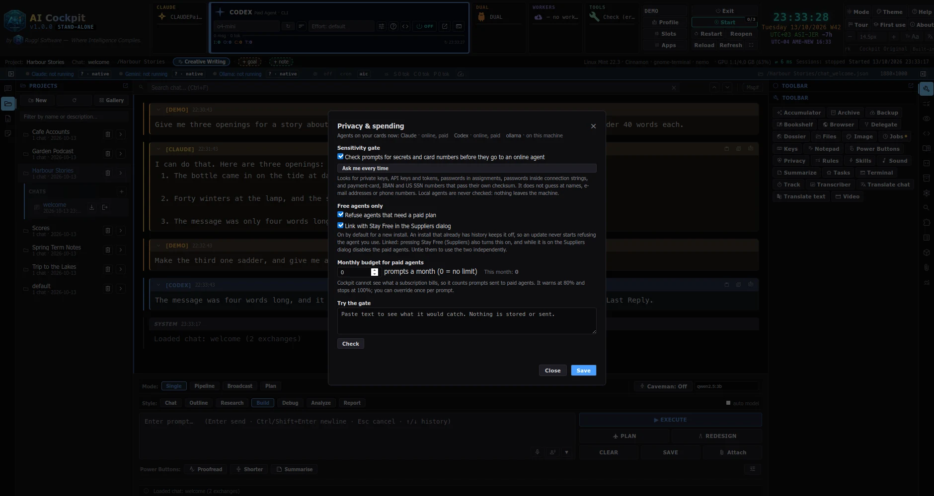
Task: Open the 'Ask me every time' dropdown
Action: click(467, 168)
